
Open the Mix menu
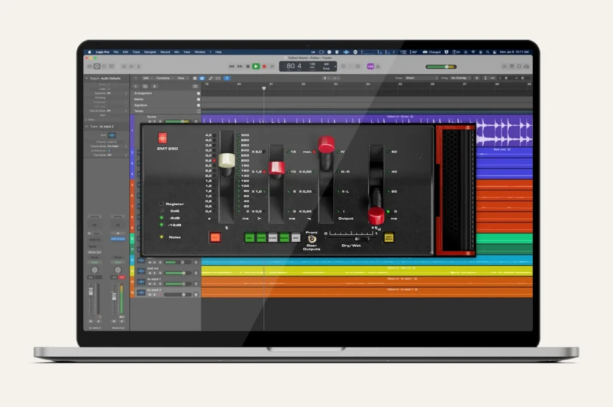pos(177,52)
